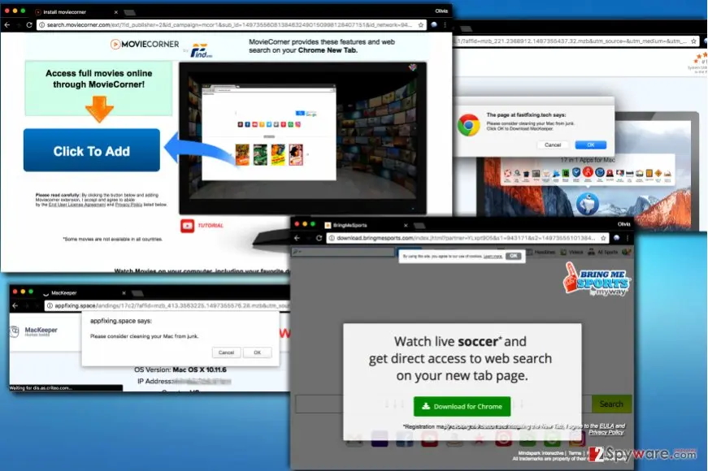Click the Chrome logo in fastfixing.tech dialog

(x=468, y=124)
